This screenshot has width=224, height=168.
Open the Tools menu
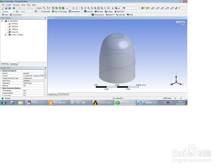point(23,5)
